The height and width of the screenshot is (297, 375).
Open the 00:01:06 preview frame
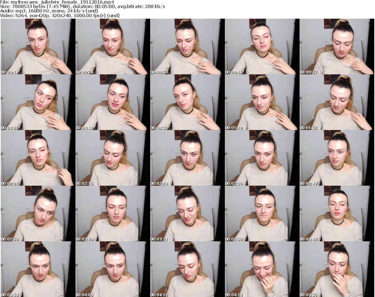point(38,102)
